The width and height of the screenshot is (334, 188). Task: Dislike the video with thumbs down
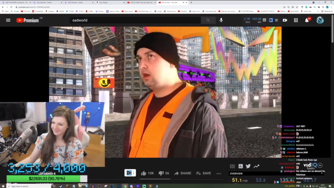pos(161,173)
